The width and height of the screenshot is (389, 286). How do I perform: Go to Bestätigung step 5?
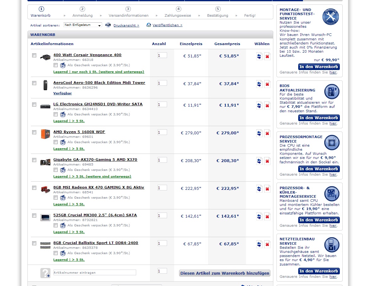coord(218,12)
